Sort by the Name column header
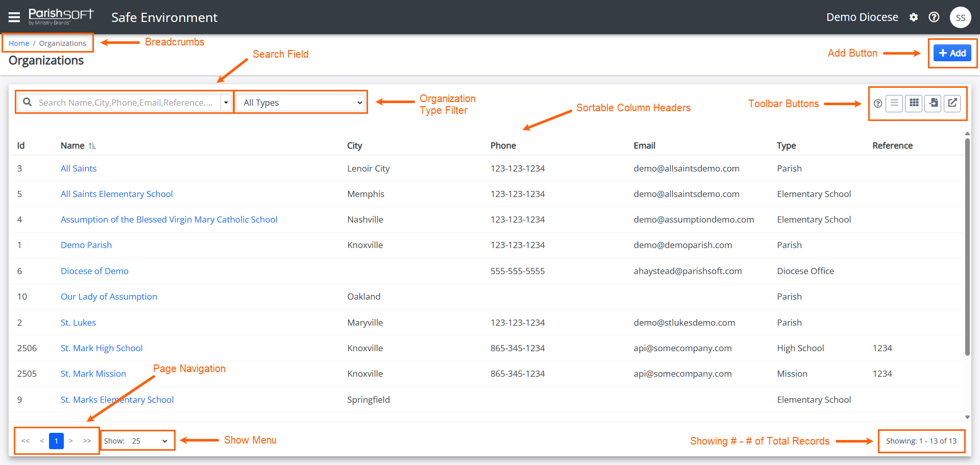Screen dimensions: 980x465 coord(72,145)
